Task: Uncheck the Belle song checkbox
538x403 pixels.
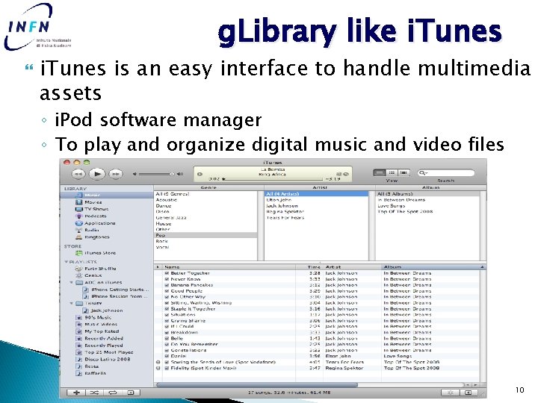Action: [x=167, y=338]
